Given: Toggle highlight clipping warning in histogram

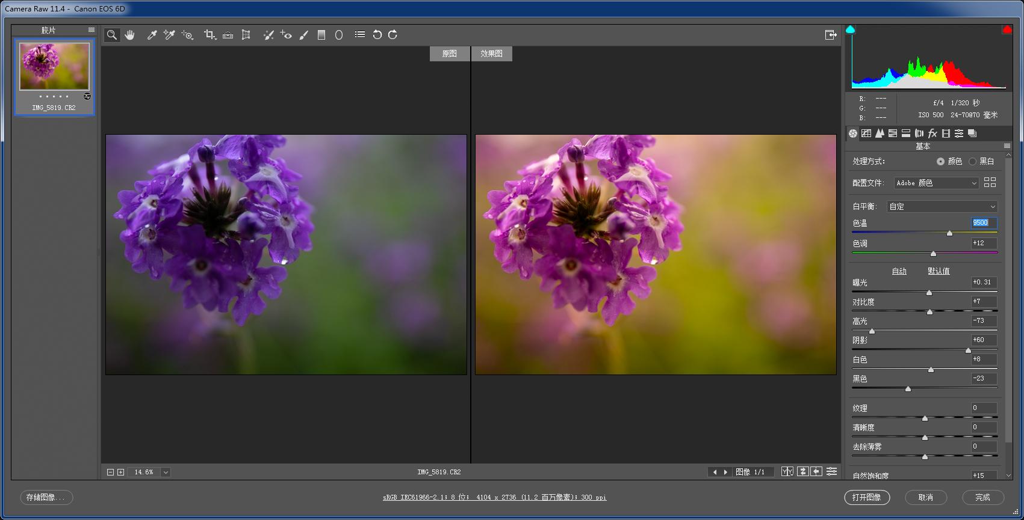Looking at the screenshot, I should tap(1007, 29).
